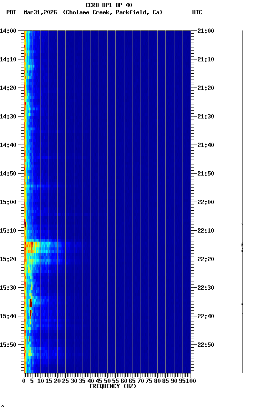
Task: Click the 15:00 PDT time label
Action: click(x=8, y=202)
